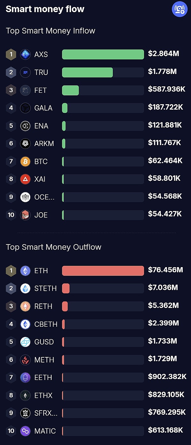Click the MATIC token icon

25,431
